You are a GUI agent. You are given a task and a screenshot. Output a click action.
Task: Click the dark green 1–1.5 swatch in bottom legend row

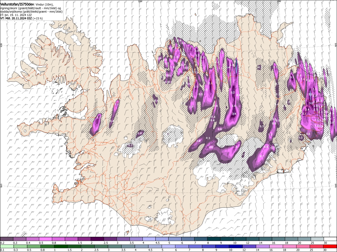coord(61,246)
